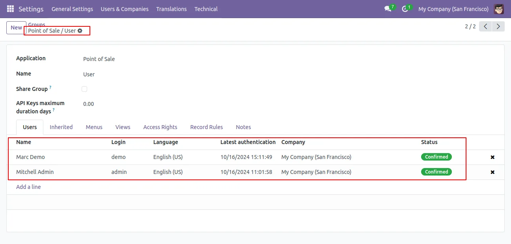Switch to the Inherited tab
The width and height of the screenshot is (511, 244).
[61, 127]
